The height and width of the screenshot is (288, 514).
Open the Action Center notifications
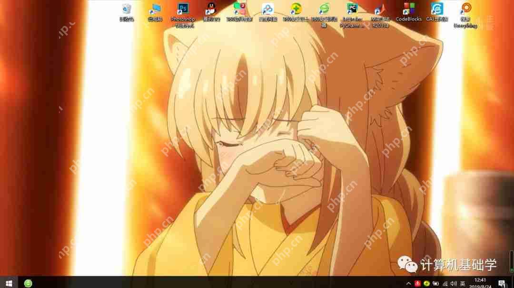point(501,283)
